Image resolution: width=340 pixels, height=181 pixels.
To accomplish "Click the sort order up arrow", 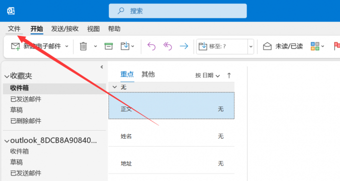I will coord(229,75).
